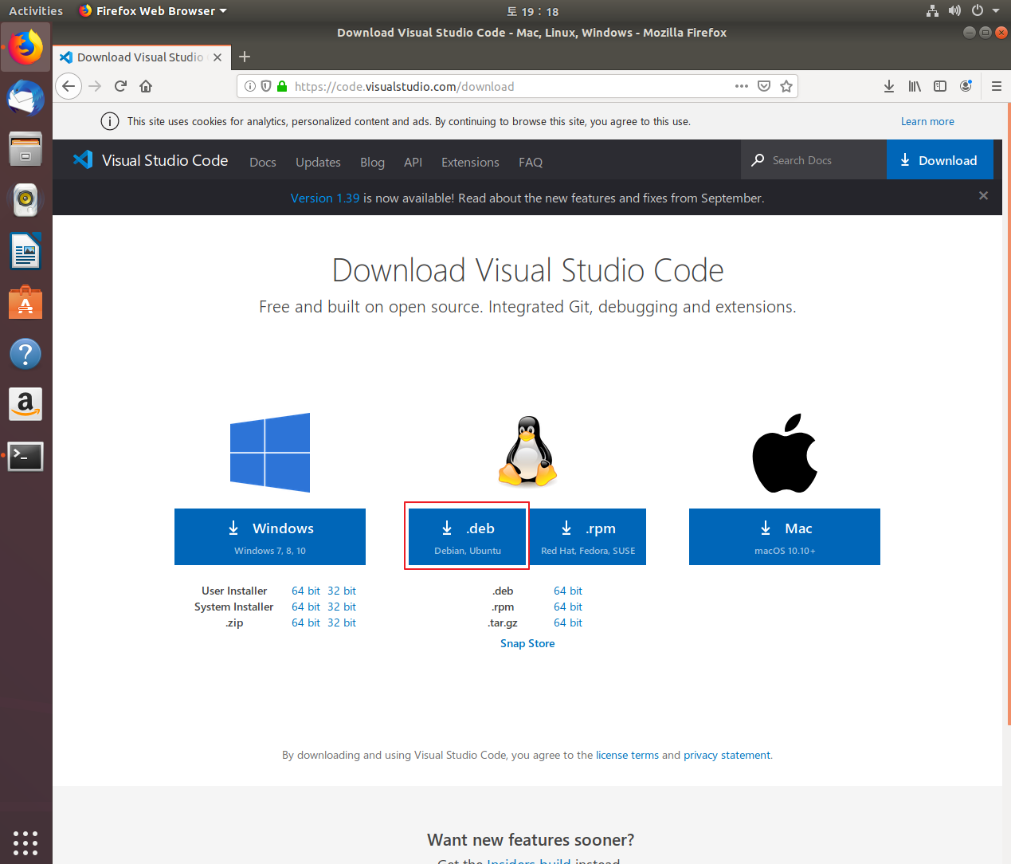Open Ubuntu Software from the dock
This screenshot has width=1011, height=864.
25,303
